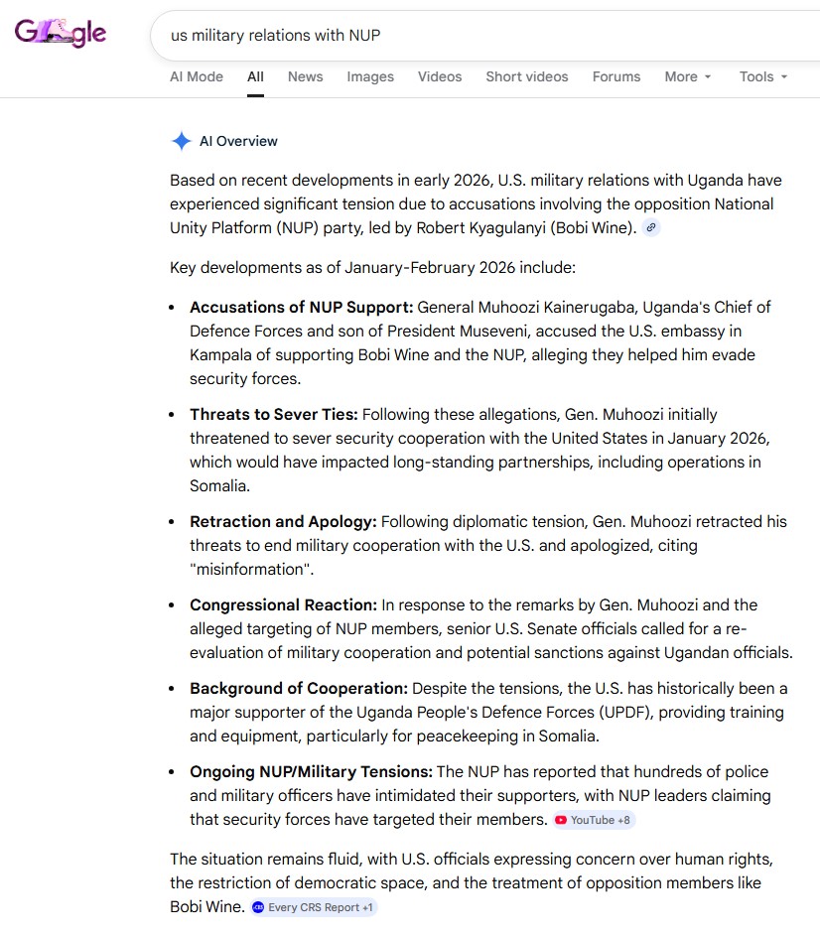Image resolution: width=820 pixels, height=936 pixels.
Task: Click the AI Overview sparkle icon
Action: coord(181,141)
